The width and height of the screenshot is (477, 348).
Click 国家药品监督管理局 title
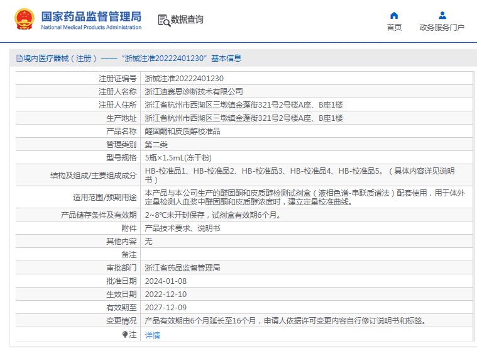91,16
